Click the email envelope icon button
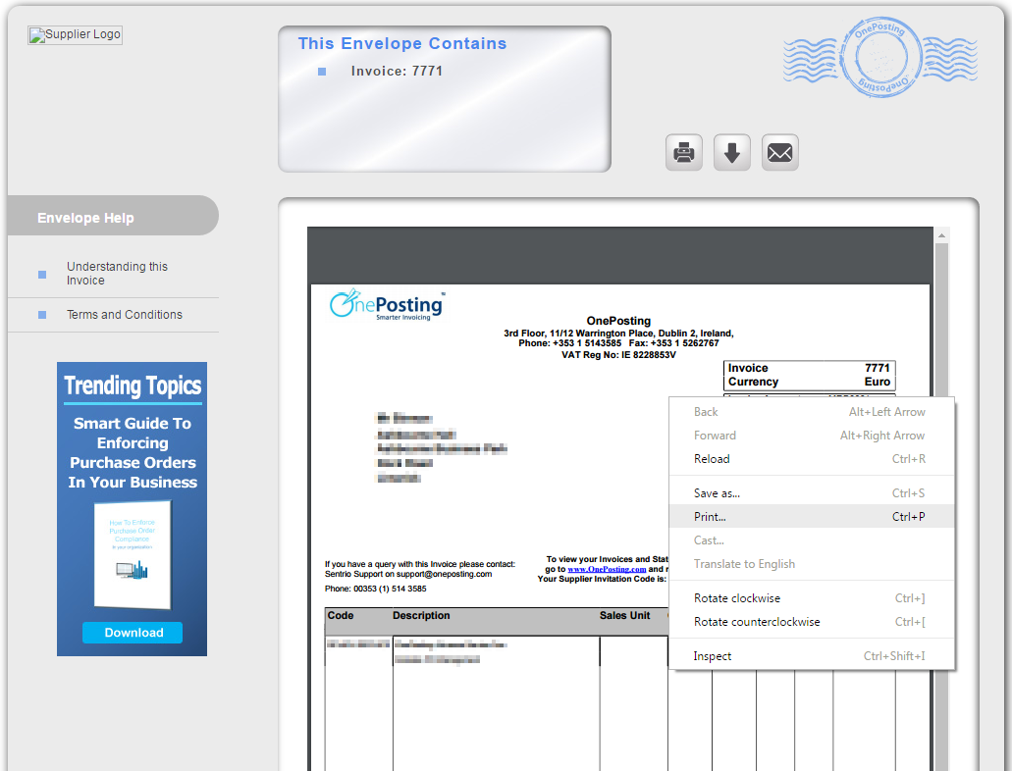1012x771 pixels. (x=779, y=153)
